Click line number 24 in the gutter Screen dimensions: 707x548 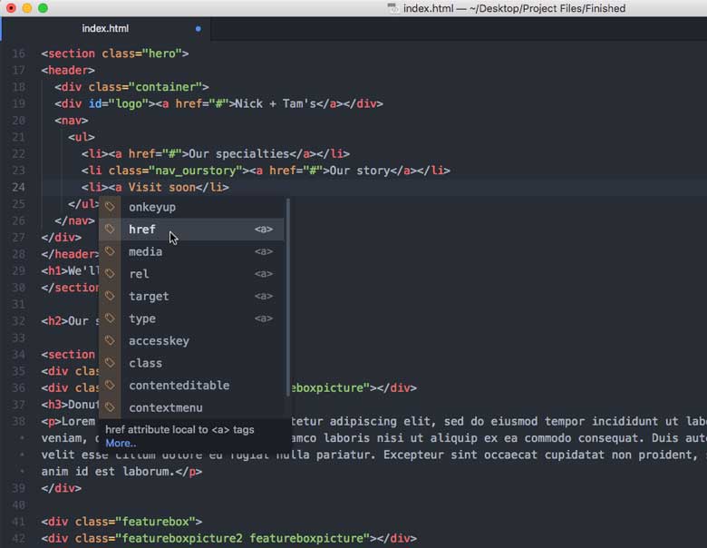18,187
